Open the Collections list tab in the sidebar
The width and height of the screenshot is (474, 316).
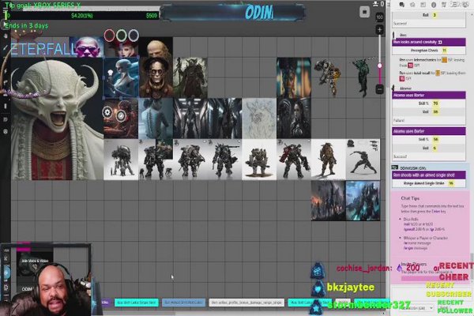(x=454, y=5)
